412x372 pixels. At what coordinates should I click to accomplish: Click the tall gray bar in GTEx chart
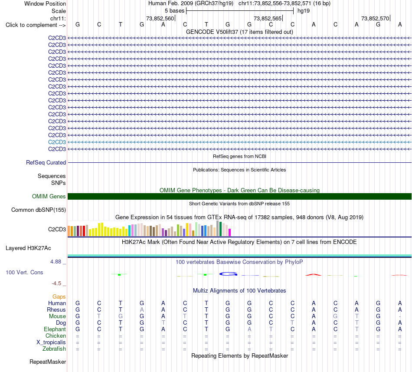point(217,228)
